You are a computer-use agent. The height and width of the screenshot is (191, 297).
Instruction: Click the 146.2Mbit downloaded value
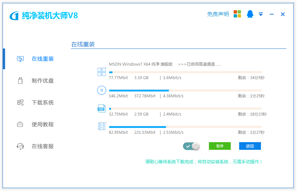click(118, 96)
